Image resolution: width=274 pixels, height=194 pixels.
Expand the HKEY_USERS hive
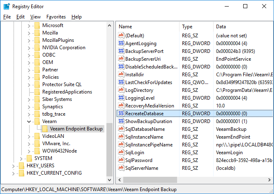tap(13, 166)
